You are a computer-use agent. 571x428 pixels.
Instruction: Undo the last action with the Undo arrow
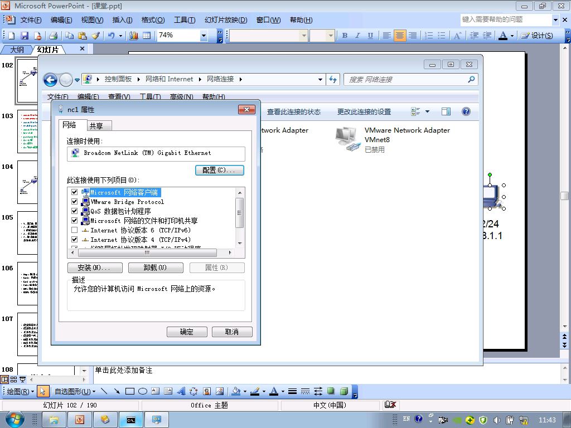click(111, 35)
